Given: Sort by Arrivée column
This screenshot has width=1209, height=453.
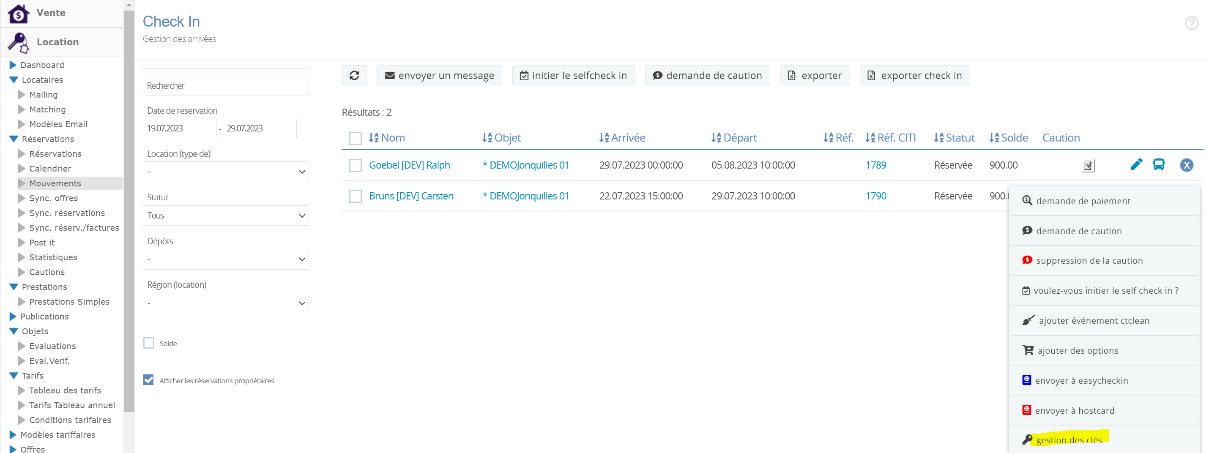Looking at the screenshot, I should (x=622, y=137).
